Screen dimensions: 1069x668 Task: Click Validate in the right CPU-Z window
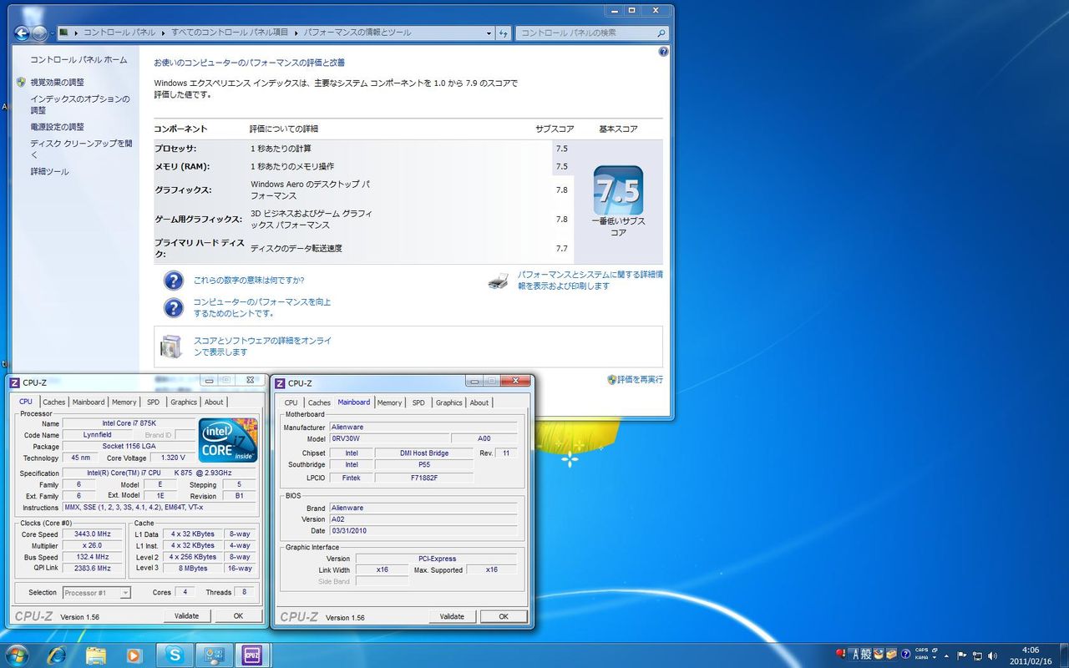click(452, 617)
